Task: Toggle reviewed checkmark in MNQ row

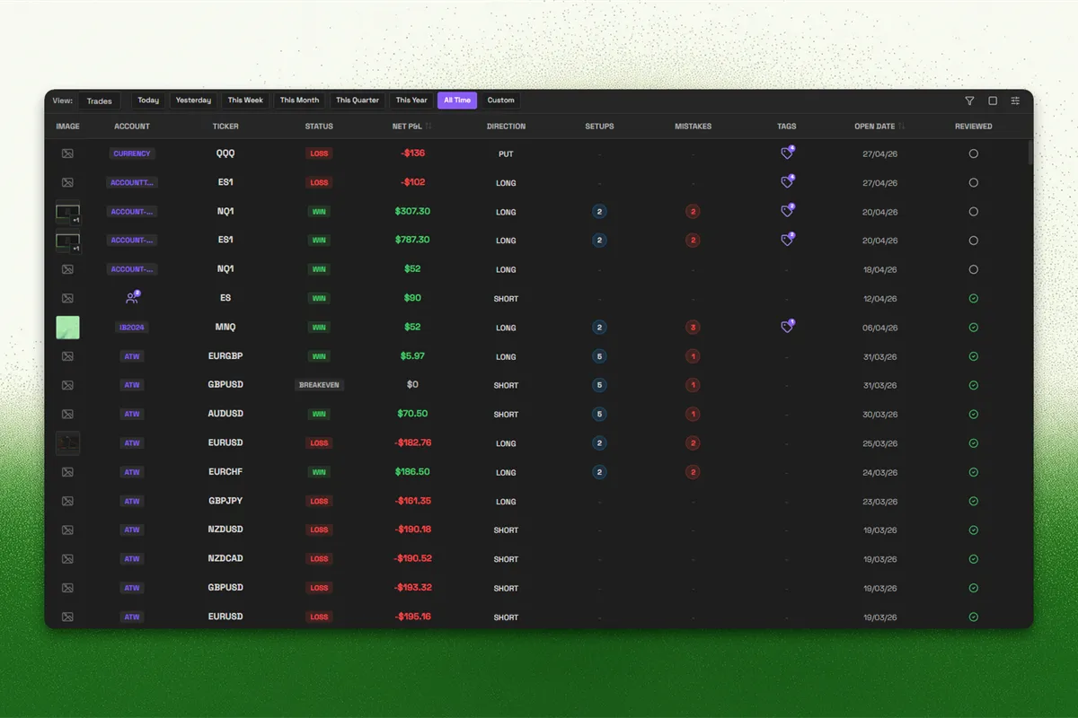Action: (974, 328)
